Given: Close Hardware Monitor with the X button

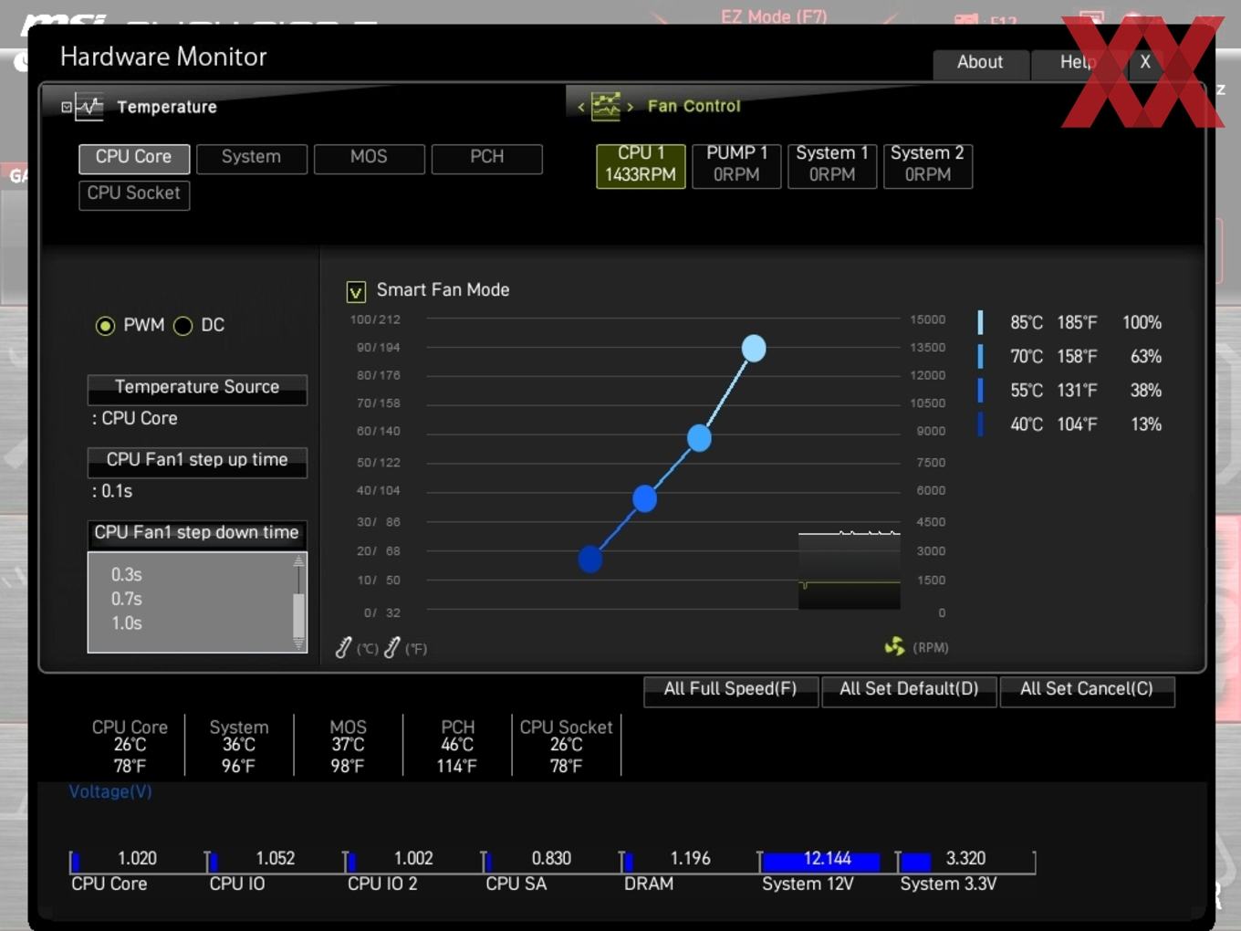Looking at the screenshot, I should (1145, 63).
